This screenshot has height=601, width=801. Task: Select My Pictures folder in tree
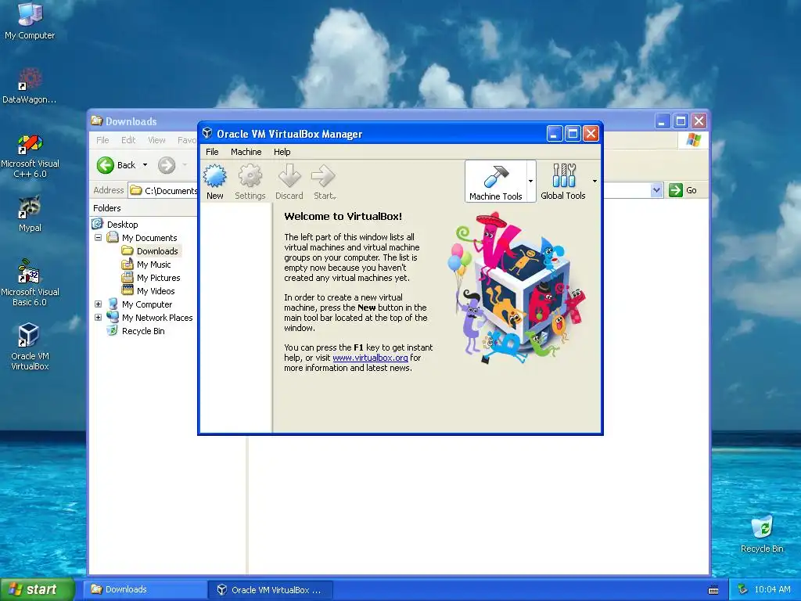pos(158,278)
